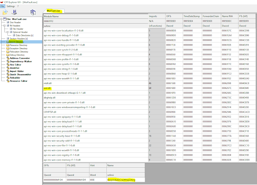
Task: Click the Relocation Directory folder icon
Action: pos(8,52)
